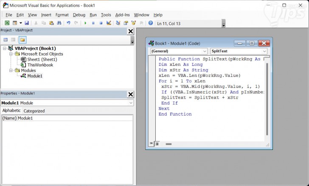This screenshot has height=186, width=309.
Task: Open the Help menu
Action: click(158, 15)
